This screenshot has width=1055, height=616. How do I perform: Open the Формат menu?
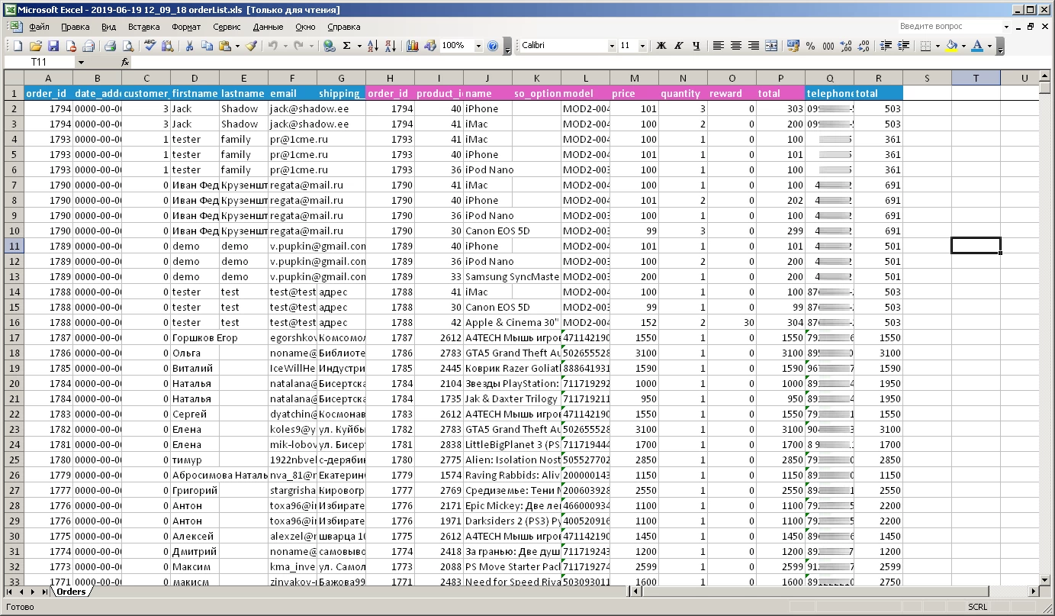187,27
